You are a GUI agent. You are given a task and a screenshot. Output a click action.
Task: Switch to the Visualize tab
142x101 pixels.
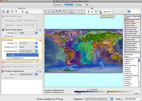point(69,5)
